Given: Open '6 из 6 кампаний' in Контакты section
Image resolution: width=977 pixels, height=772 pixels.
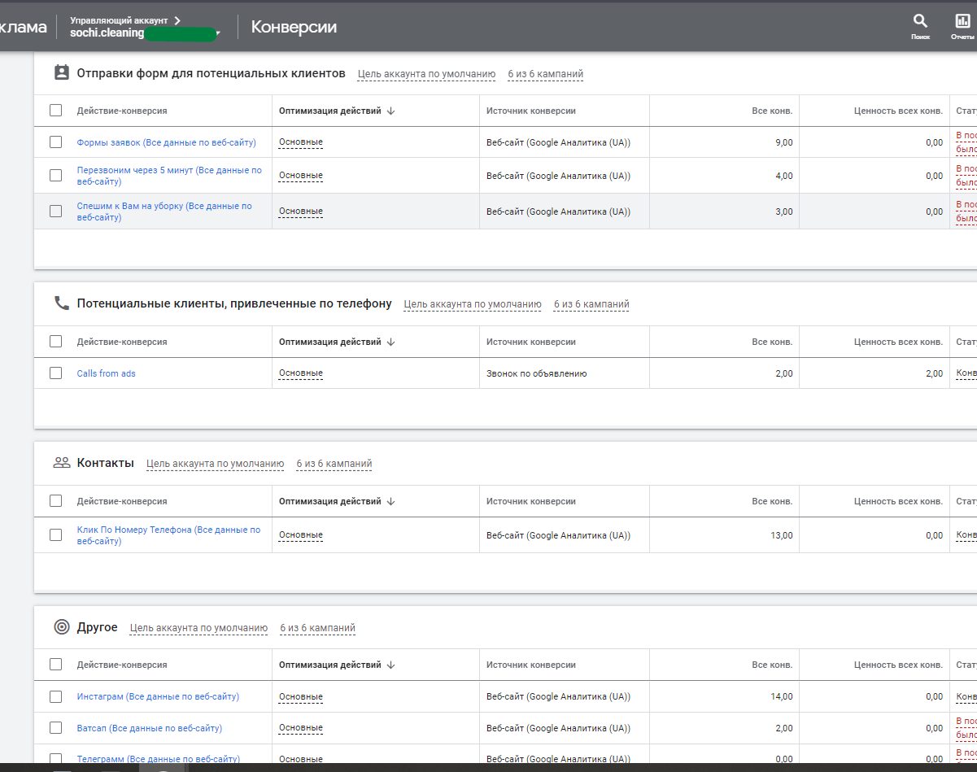Looking at the screenshot, I should (x=334, y=464).
